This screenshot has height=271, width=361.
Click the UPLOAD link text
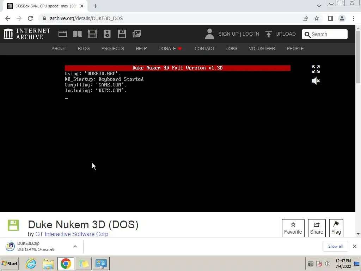(286, 34)
